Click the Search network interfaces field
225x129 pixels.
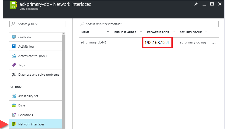click(149, 24)
